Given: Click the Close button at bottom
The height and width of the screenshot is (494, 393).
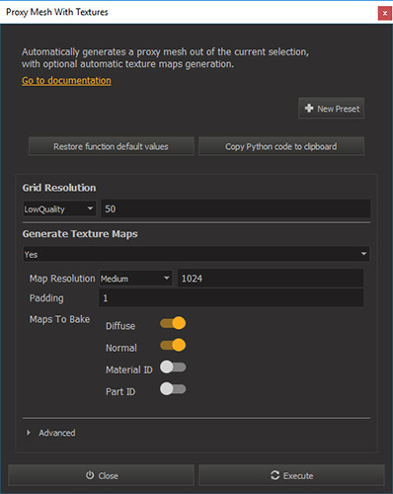Looking at the screenshot, I should tap(102, 475).
